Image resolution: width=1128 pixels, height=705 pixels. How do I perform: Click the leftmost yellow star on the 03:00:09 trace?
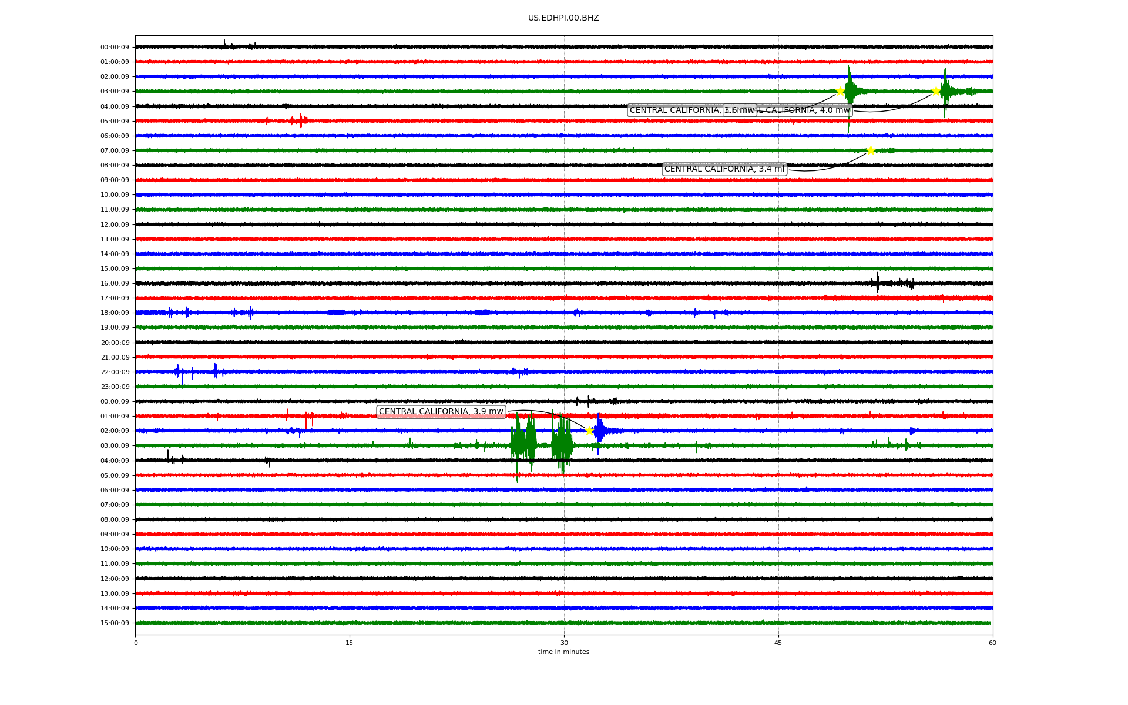pos(840,91)
